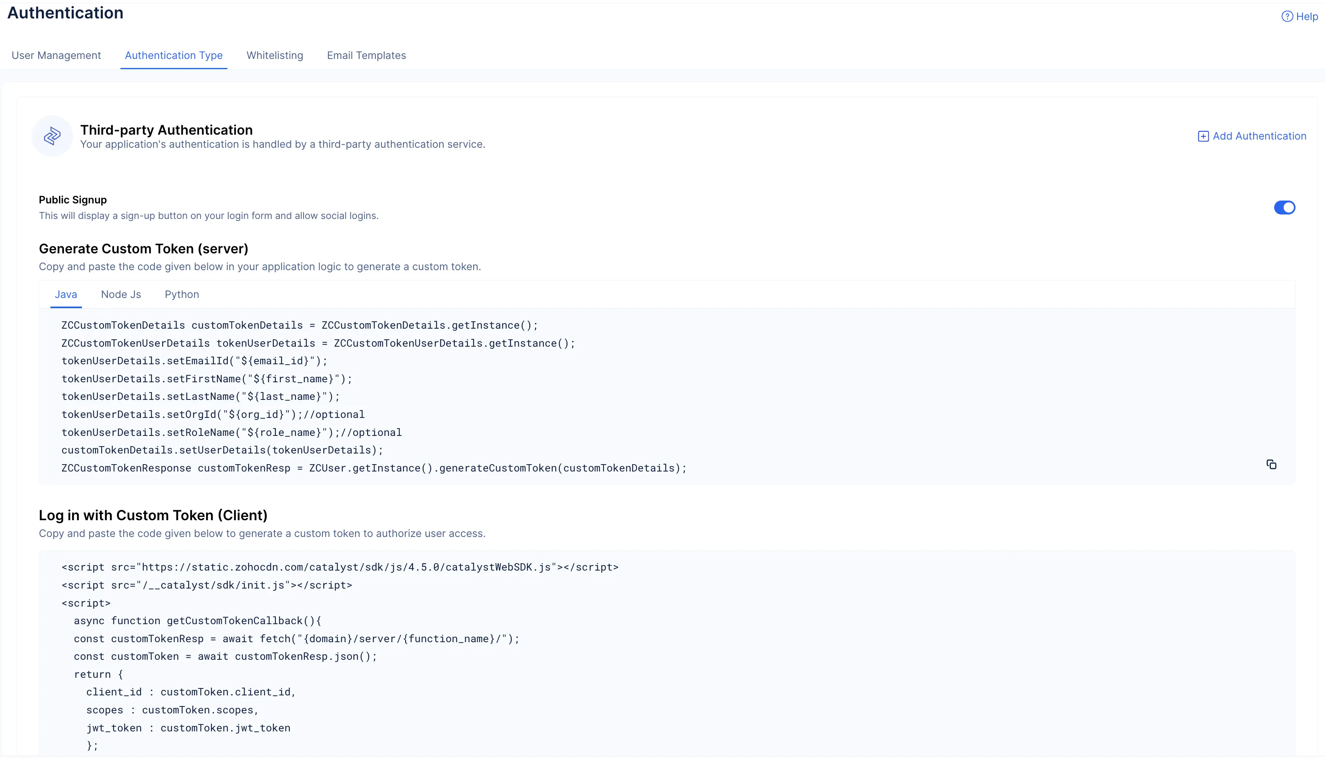This screenshot has width=1325, height=758.
Task: Click the catalystWebSDK.js script line
Action: pos(340,567)
